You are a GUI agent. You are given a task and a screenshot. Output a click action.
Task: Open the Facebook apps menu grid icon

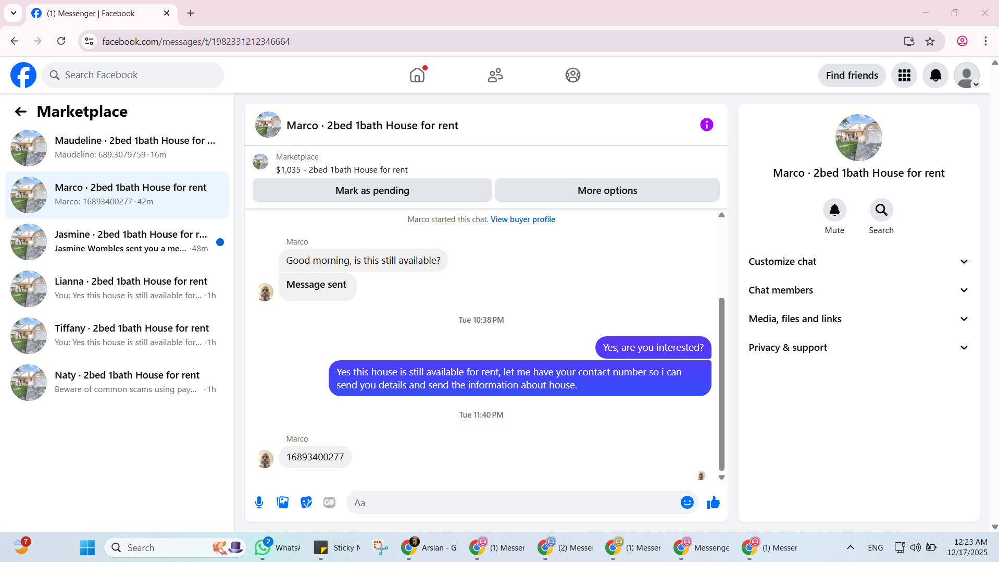coord(904,76)
